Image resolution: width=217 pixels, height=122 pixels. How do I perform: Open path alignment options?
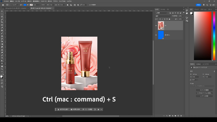click(71, 5)
